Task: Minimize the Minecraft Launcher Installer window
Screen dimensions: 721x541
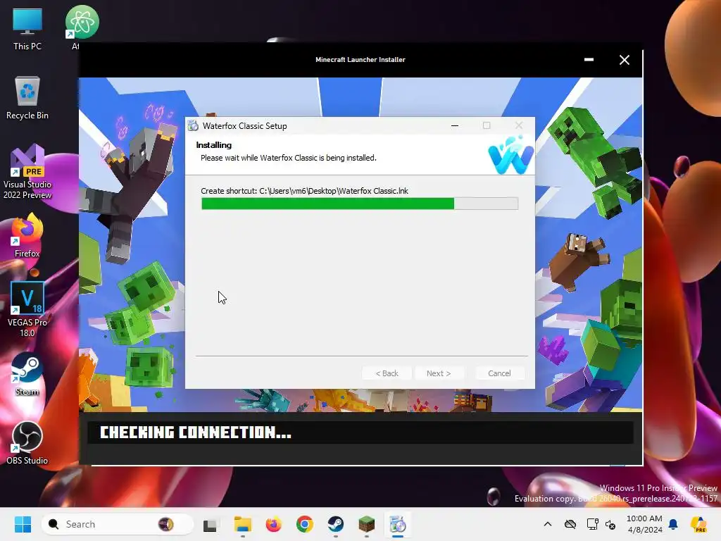Action: (589, 60)
